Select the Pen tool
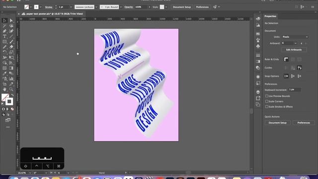This screenshot has width=318, height=179. (4, 31)
